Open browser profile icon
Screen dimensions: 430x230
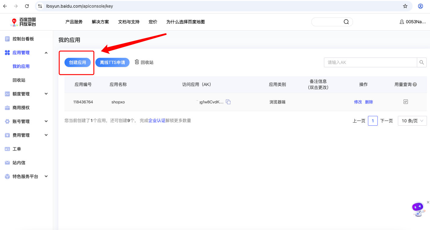click(421, 6)
